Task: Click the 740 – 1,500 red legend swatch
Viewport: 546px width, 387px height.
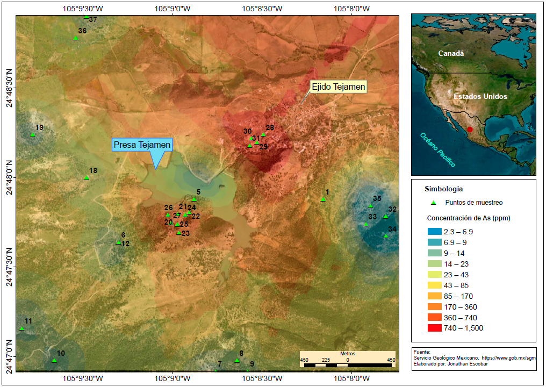Action: 434,328
